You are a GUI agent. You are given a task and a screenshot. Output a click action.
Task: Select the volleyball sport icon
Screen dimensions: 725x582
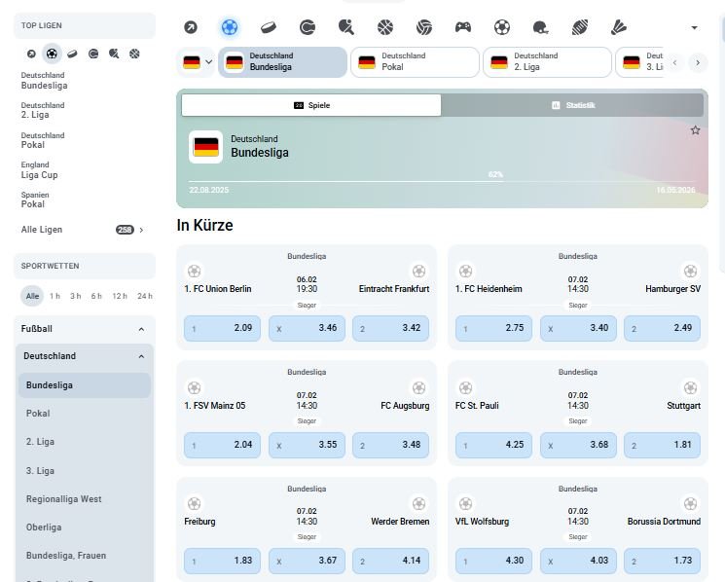[424, 27]
